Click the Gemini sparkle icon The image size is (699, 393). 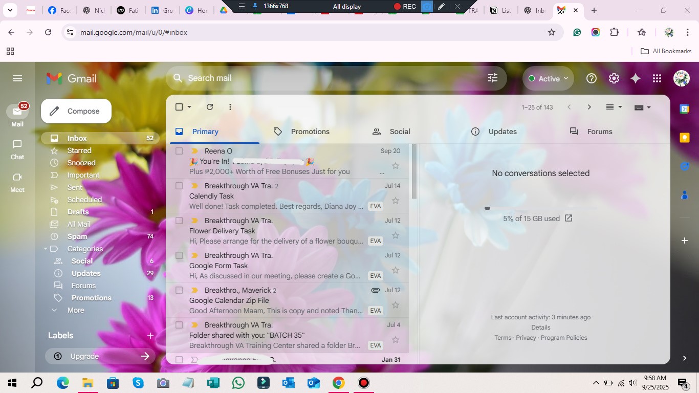point(636,78)
